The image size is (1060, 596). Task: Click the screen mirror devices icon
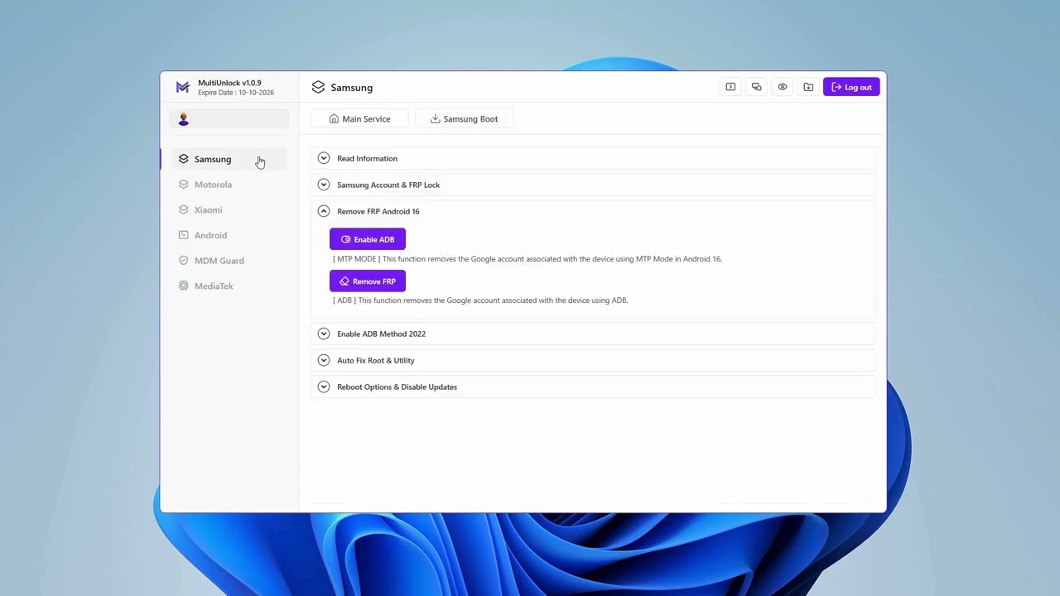[x=756, y=87]
